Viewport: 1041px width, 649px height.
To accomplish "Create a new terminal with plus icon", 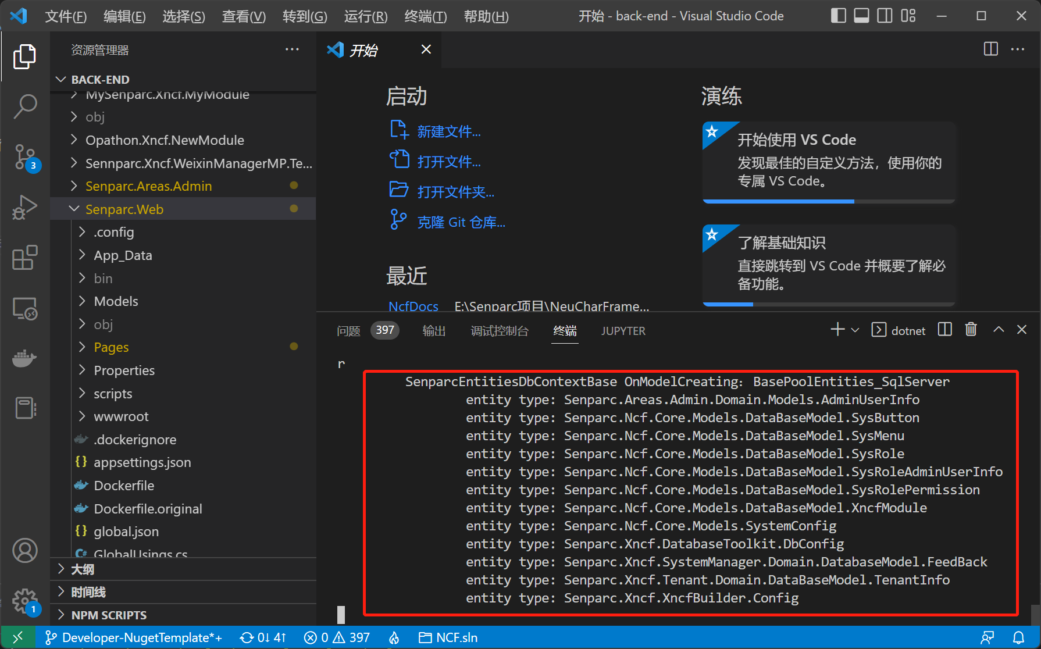I will point(837,330).
